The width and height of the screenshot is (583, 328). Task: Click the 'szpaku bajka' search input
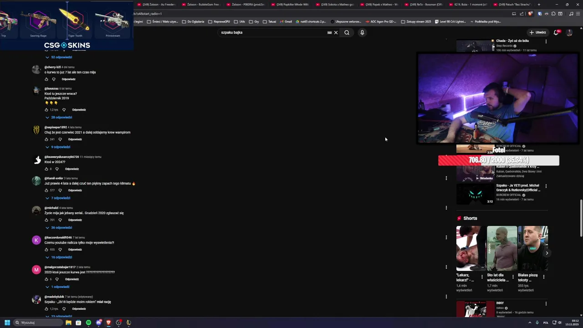(x=272, y=32)
